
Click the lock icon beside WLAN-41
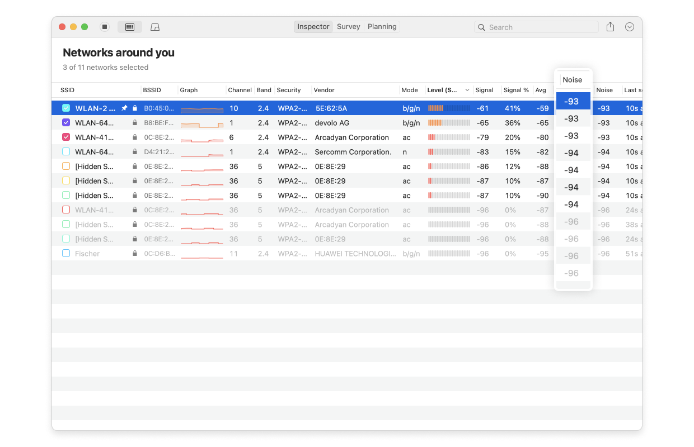point(134,137)
